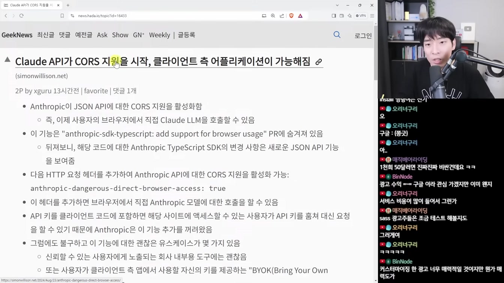Screen dimensions: 504x283
Task: Open the 예전글 menu
Action: coord(84,35)
